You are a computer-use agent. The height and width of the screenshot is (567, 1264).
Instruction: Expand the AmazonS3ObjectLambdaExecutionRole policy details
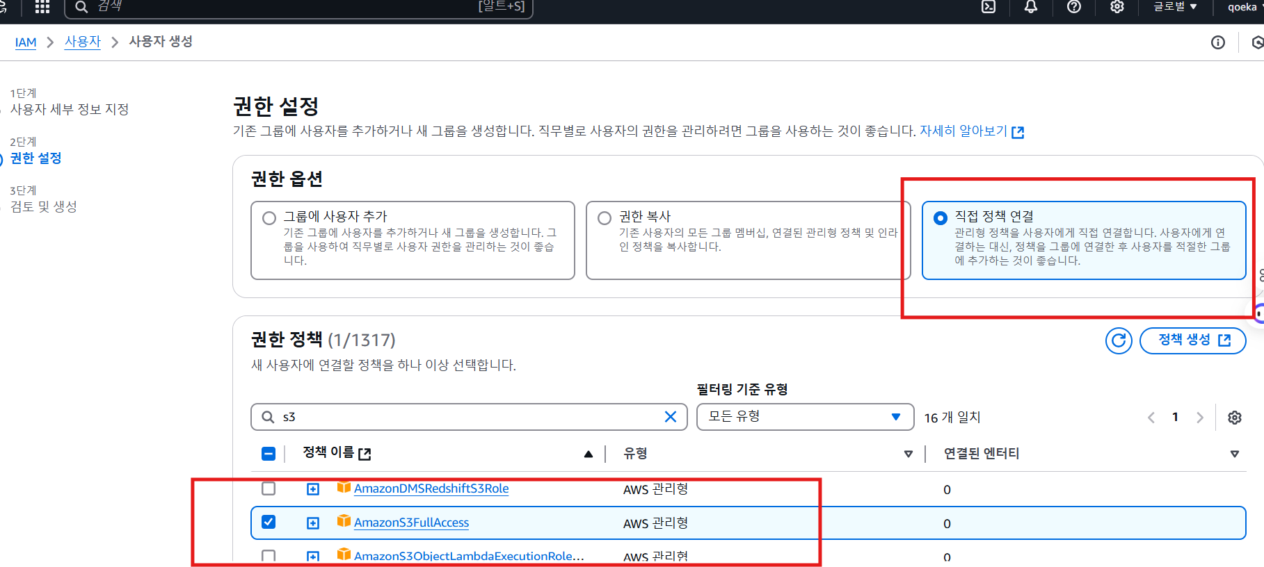(x=313, y=557)
